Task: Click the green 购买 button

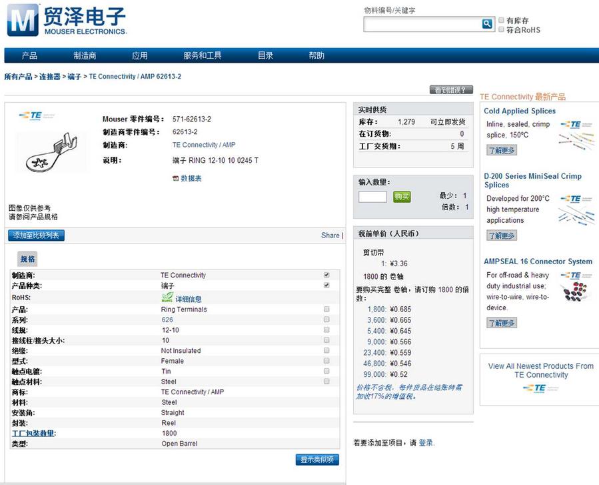Action: point(402,197)
